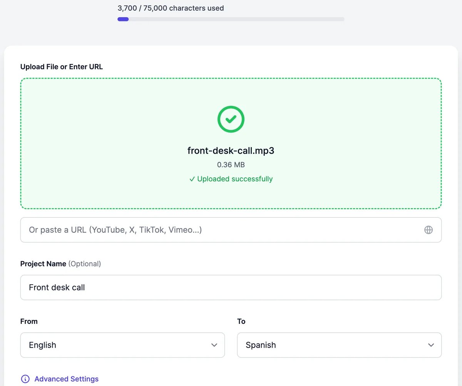
Task: Click the green upload success checkmark icon
Action: click(231, 119)
